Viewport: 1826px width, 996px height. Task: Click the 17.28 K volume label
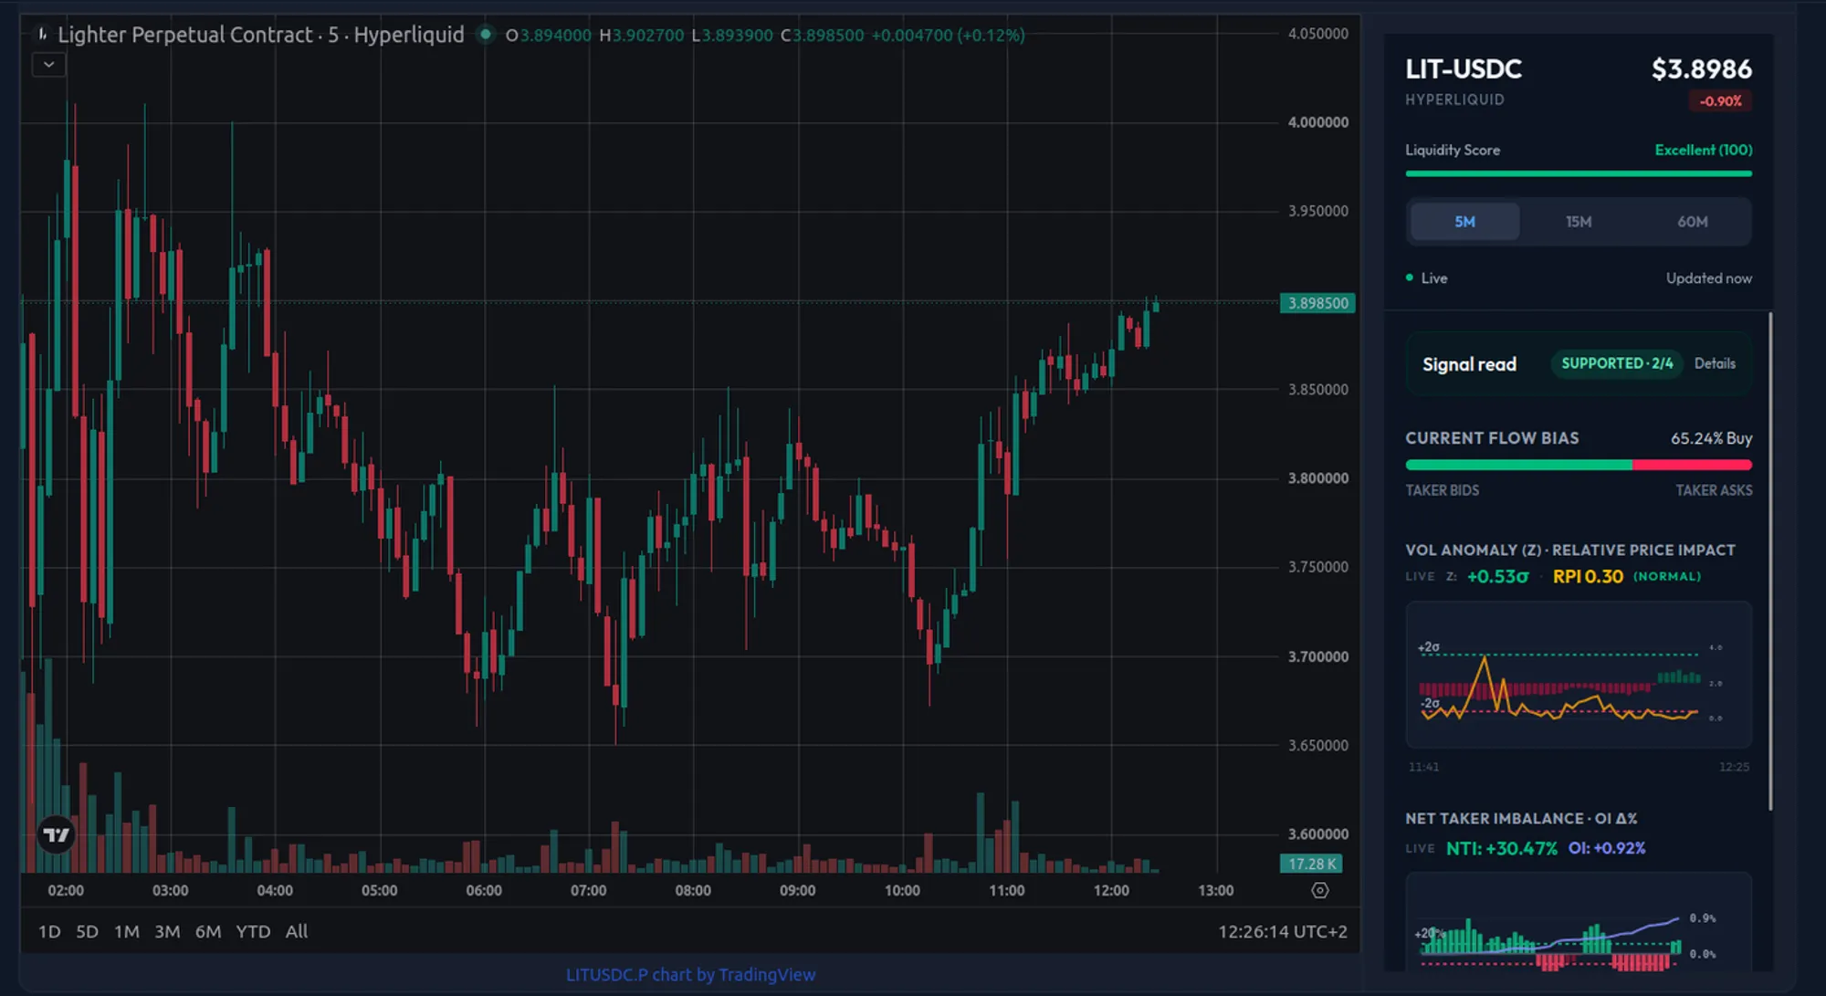[x=1311, y=864]
